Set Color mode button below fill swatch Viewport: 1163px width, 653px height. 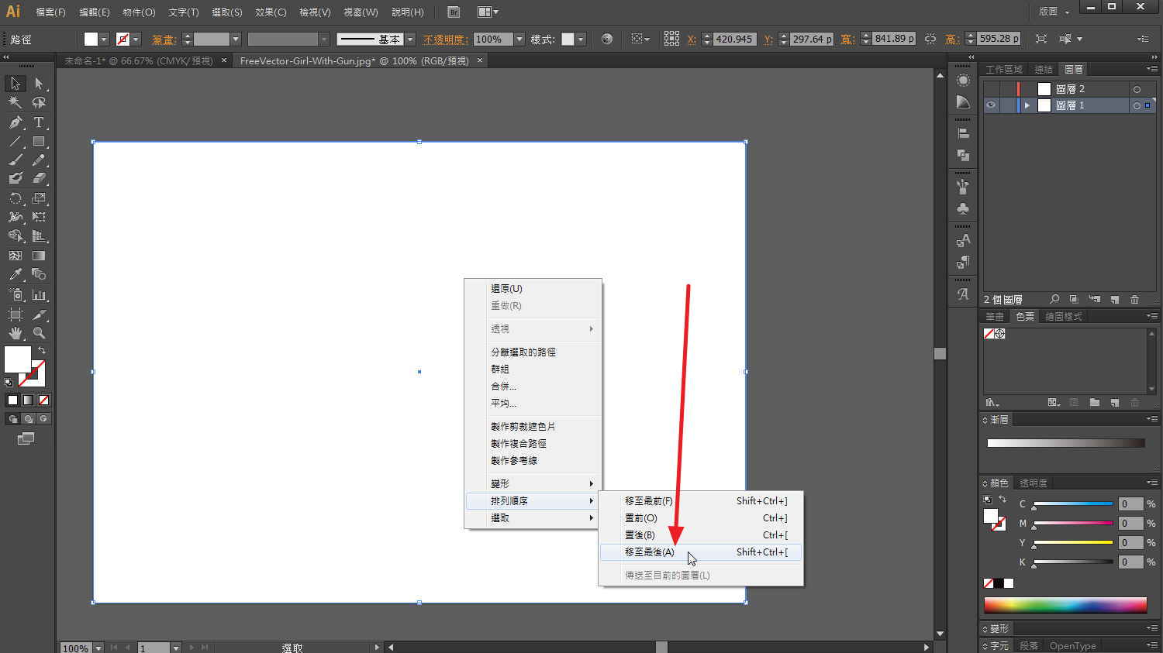(x=12, y=400)
